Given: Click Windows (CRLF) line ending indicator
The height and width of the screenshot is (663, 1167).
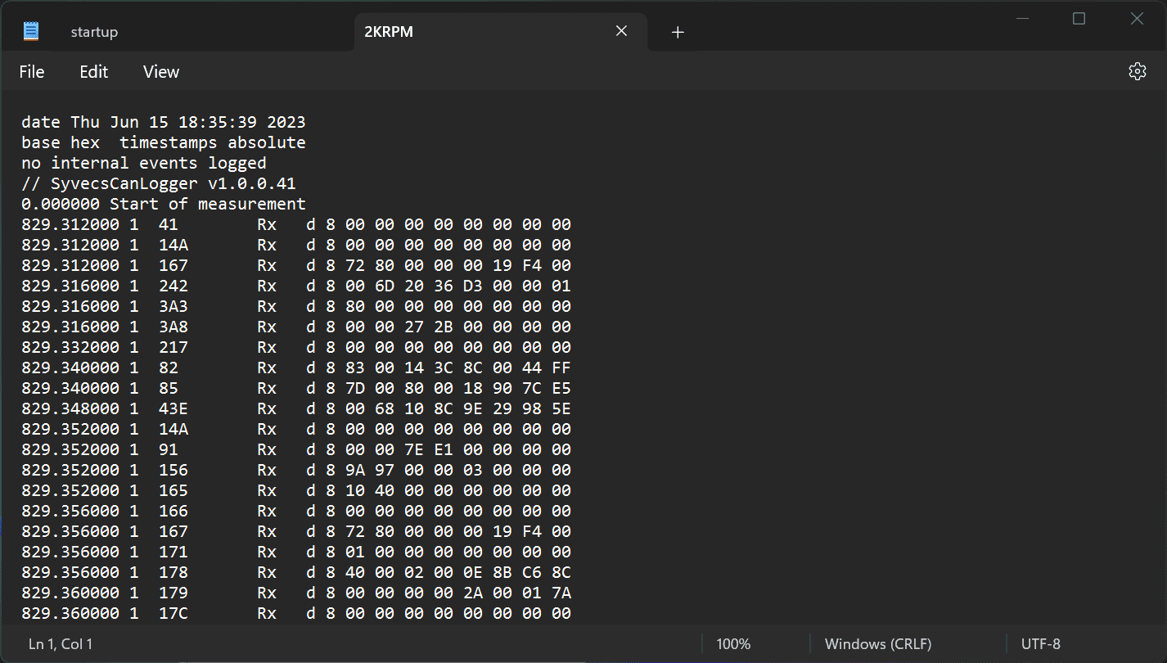Looking at the screenshot, I should click(878, 644).
